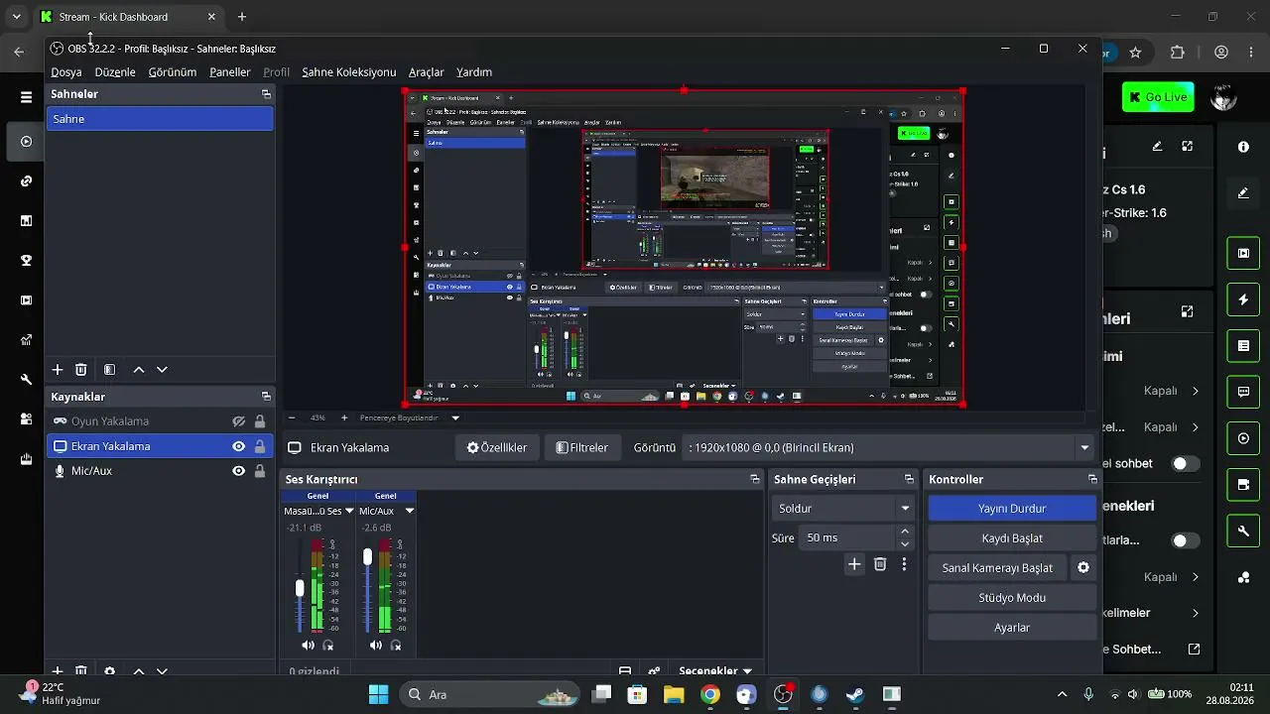Viewport: 1270px width, 714px height.
Task: Open scene filters icon in Sahneler toolbar
Action: tap(109, 370)
